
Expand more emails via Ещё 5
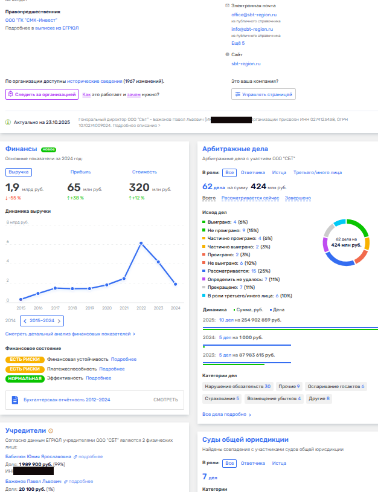click(x=238, y=43)
